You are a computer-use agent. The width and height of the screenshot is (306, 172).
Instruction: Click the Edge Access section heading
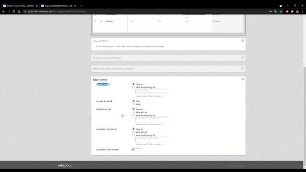click(x=100, y=80)
